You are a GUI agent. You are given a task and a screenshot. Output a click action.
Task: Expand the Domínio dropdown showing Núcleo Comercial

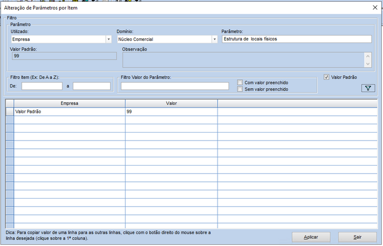coord(214,39)
